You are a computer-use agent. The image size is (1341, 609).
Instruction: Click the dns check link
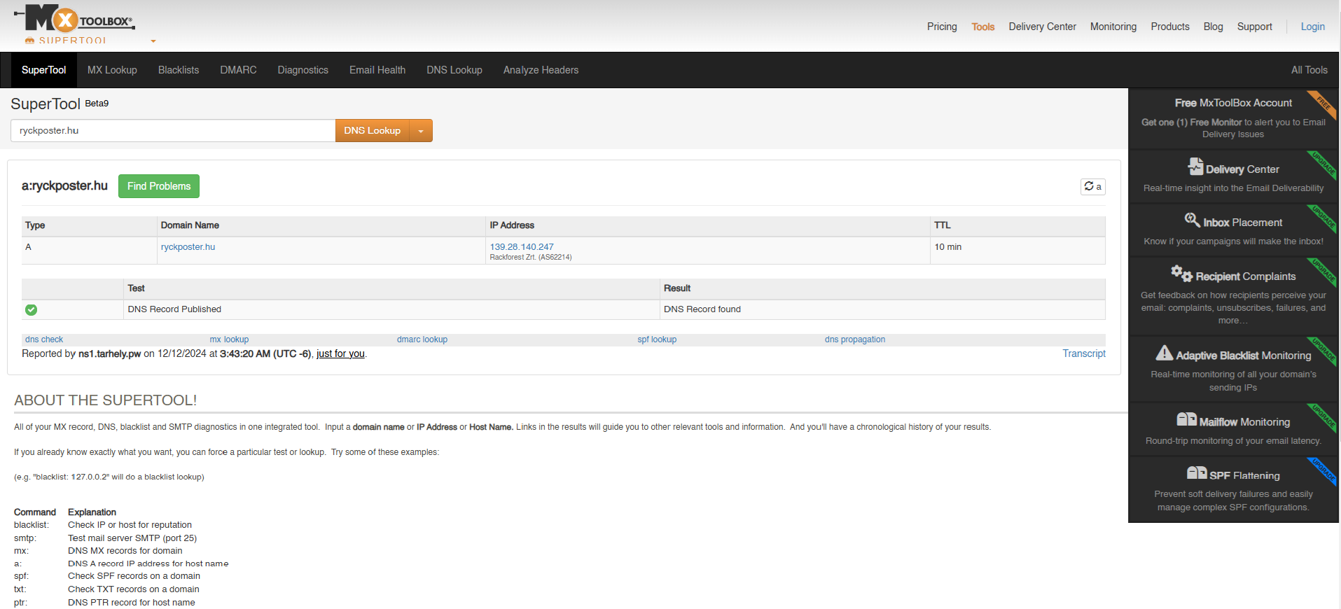(x=44, y=339)
